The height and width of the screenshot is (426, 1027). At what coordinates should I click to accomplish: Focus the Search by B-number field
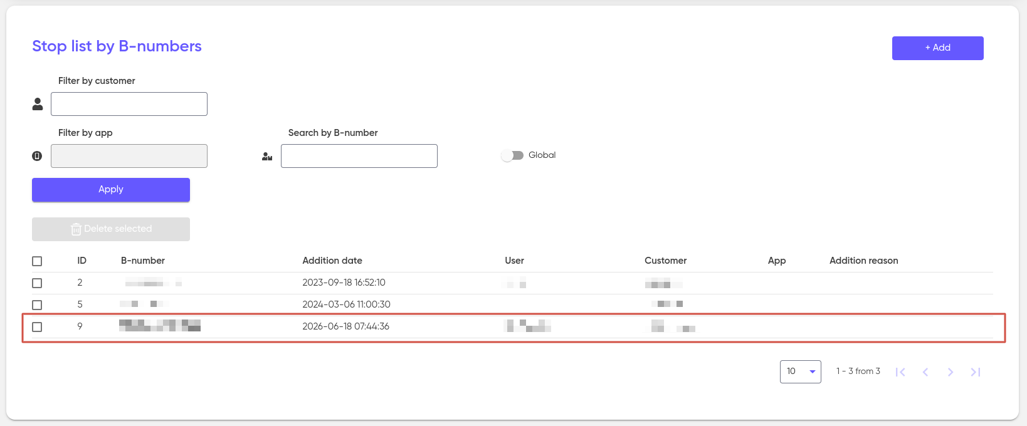[x=359, y=156]
